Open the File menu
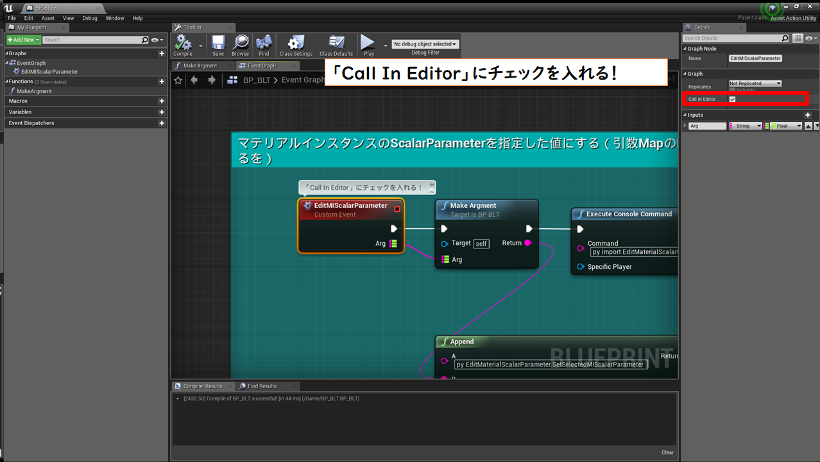Screen dimensions: 820x462 (x=12, y=18)
